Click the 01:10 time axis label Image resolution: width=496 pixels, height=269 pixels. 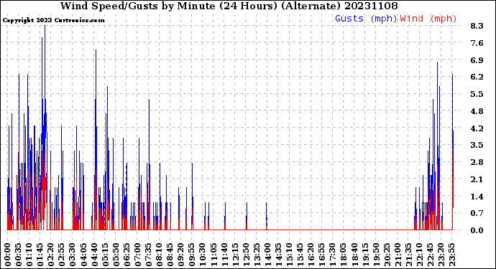point(29,255)
